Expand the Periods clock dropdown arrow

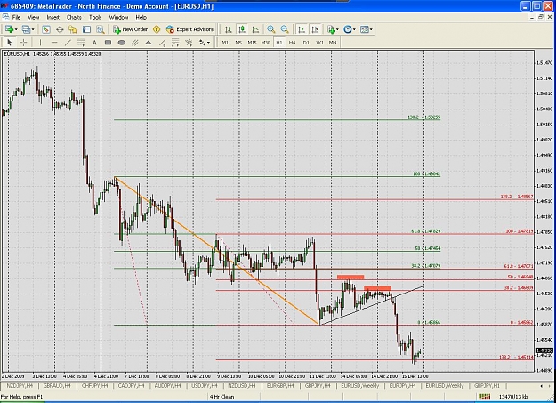[x=354, y=29]
